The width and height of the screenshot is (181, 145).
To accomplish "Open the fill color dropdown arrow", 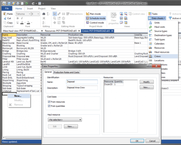I will pos(31,23).
